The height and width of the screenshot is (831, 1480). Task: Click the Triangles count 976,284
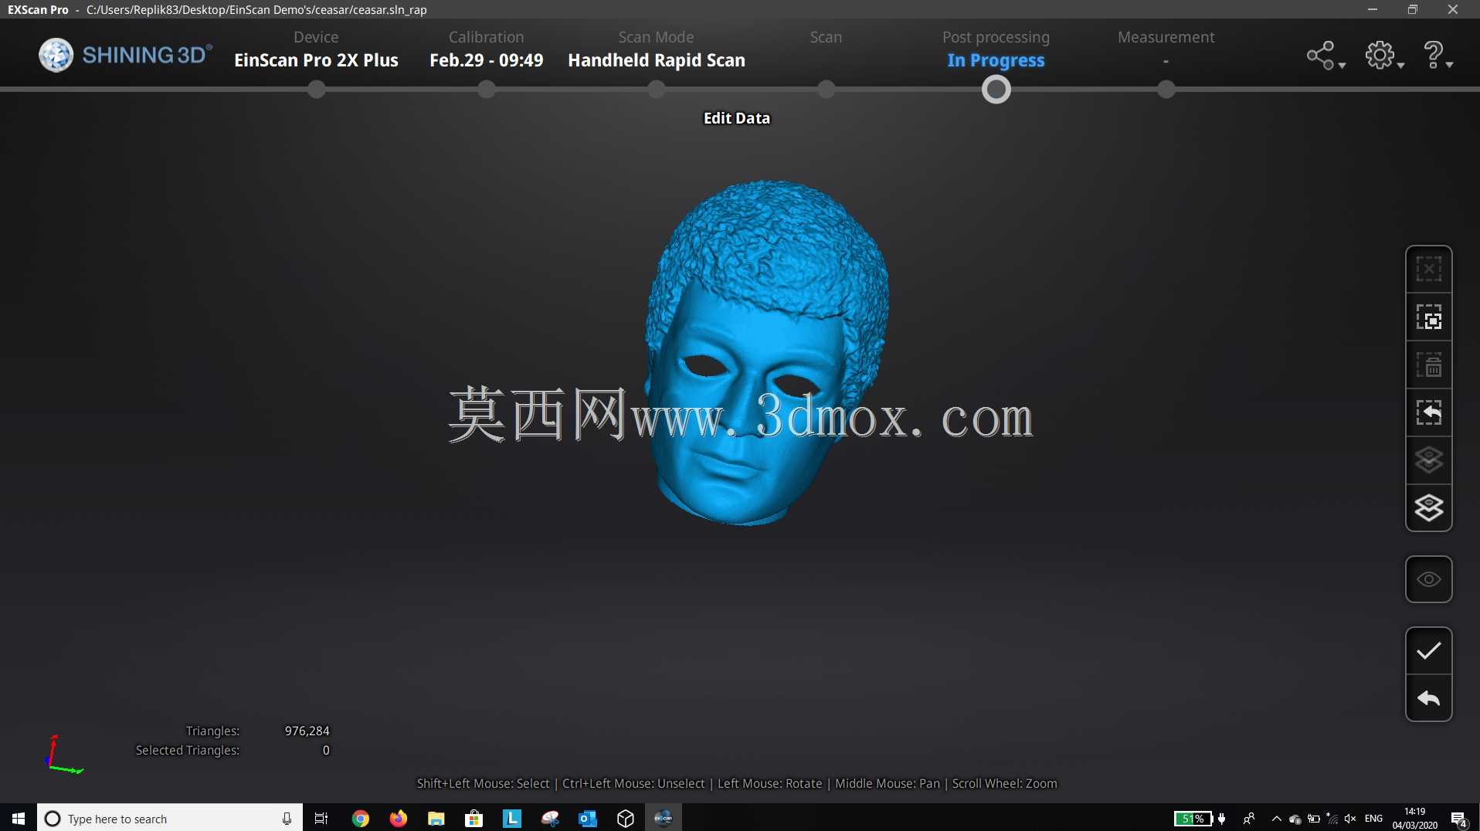pyautogui.click(x=307, y=731)
